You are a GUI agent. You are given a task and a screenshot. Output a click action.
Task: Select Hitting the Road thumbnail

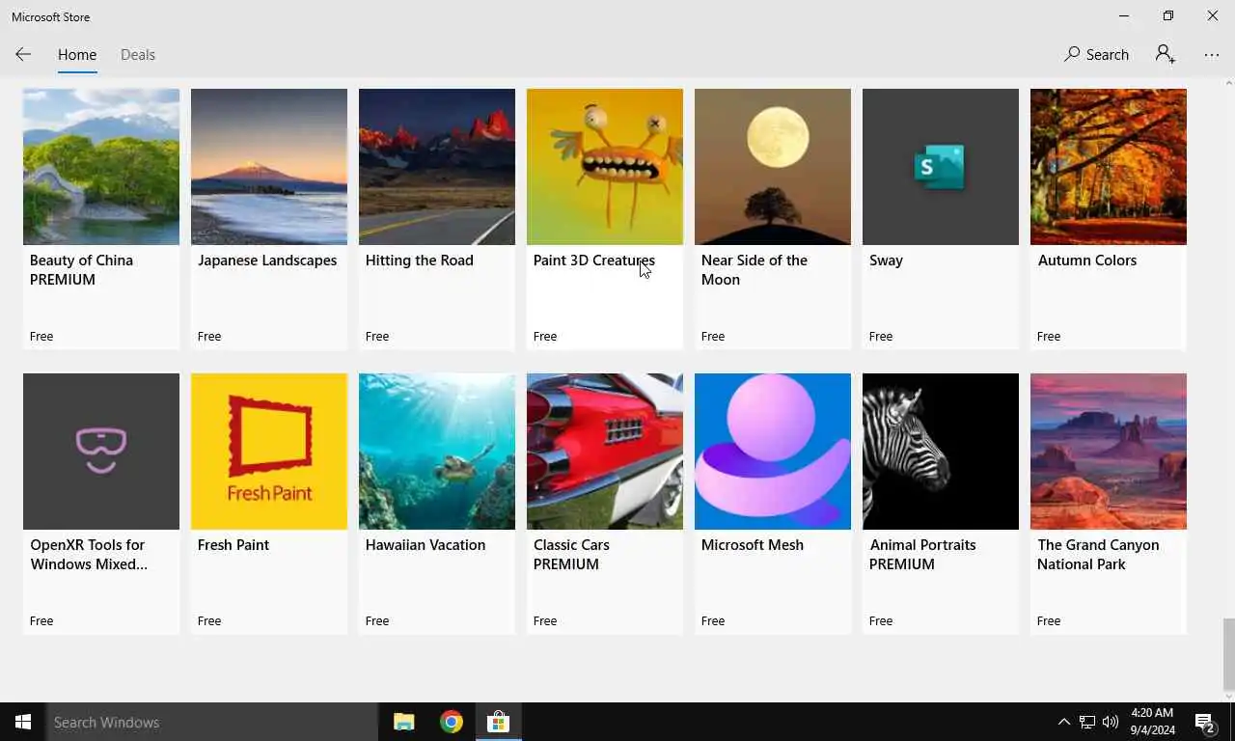pyautogui.click(x=437, y=167)
